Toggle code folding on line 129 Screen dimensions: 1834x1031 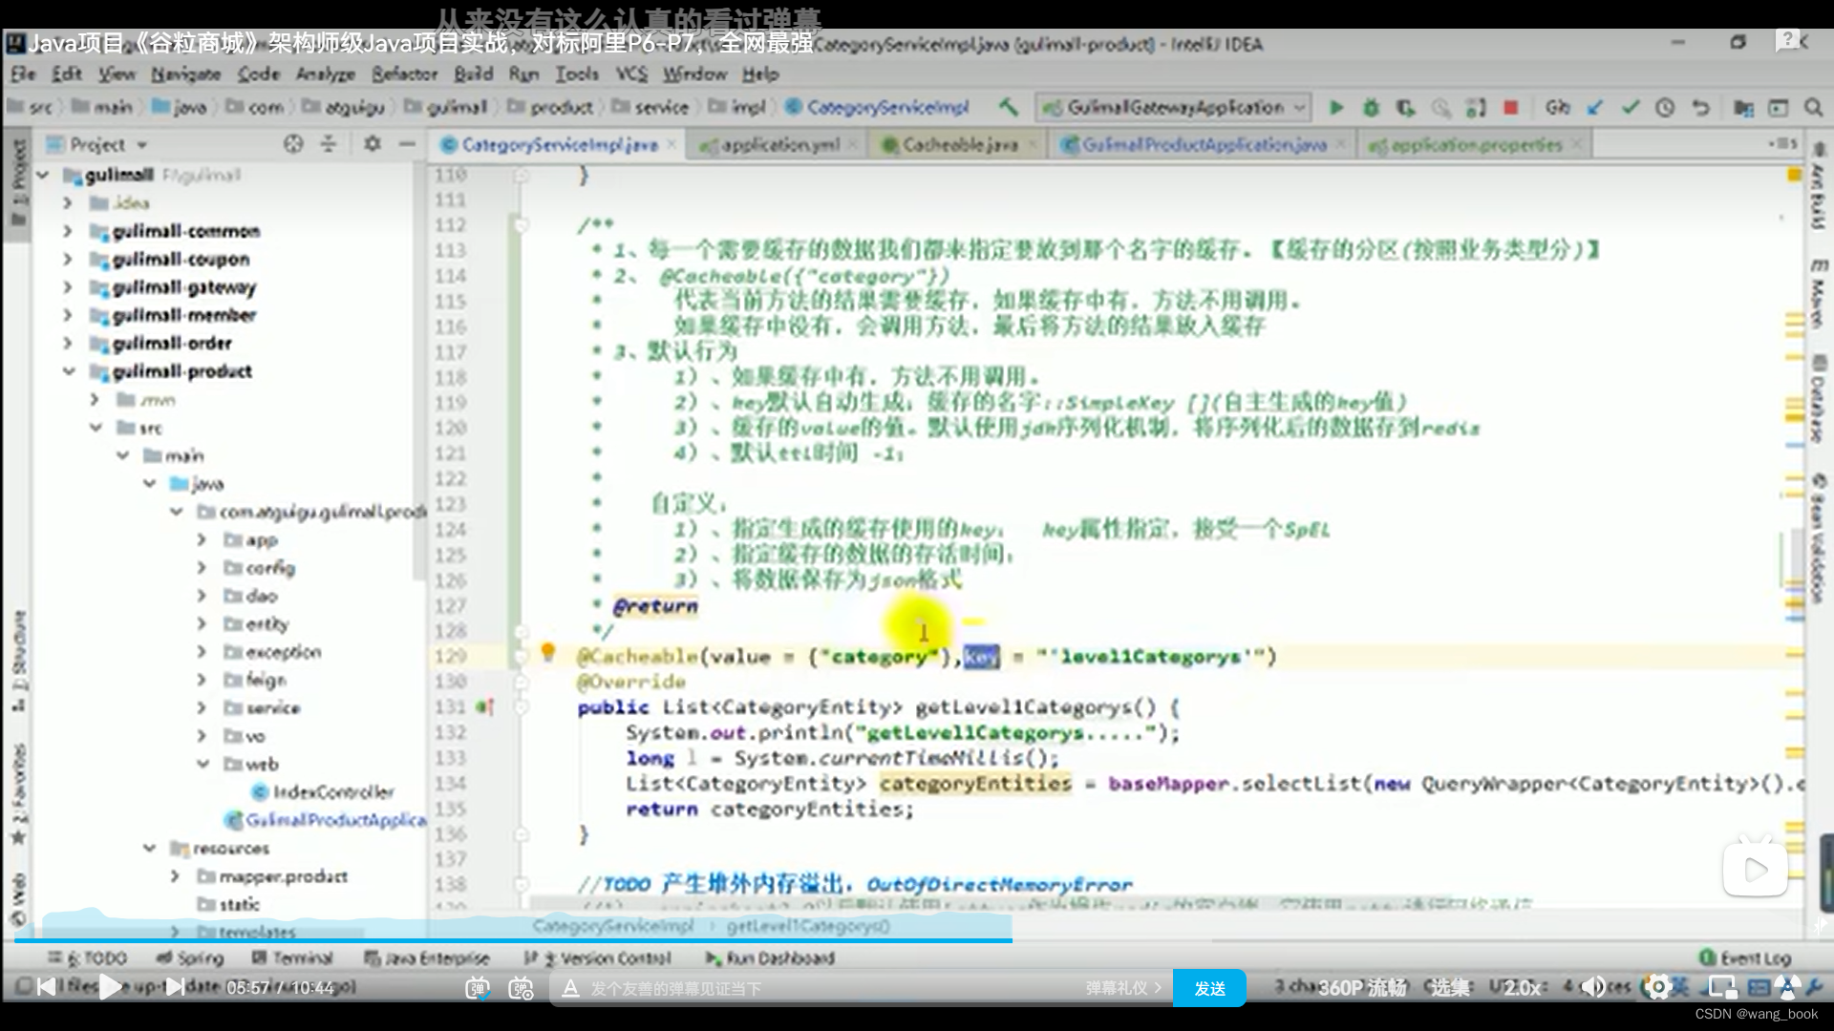click(x=522, y=657)
